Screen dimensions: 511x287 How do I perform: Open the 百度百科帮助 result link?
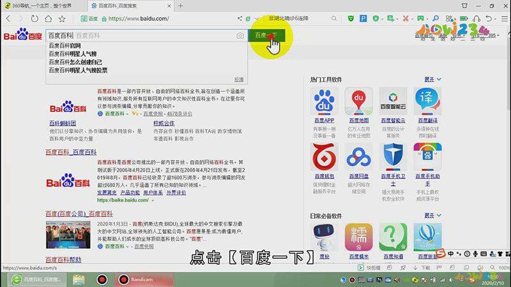pos(63,260)
